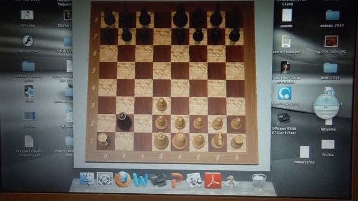Select the black bishop on c8

145,17
